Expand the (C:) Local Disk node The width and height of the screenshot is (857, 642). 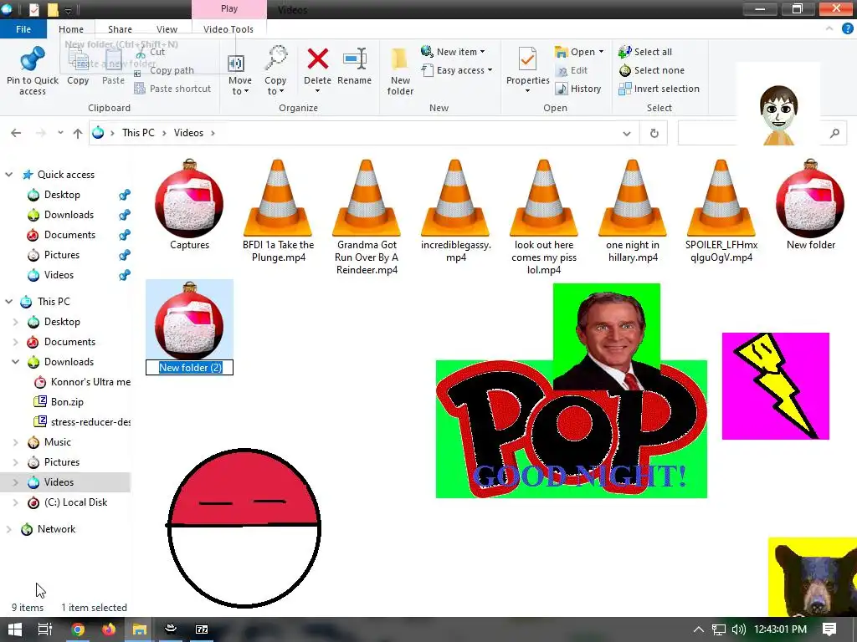(16, 502)
